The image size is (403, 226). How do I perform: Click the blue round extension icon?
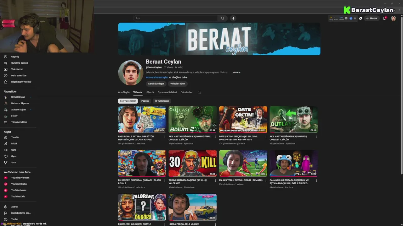tap(351, 18)
